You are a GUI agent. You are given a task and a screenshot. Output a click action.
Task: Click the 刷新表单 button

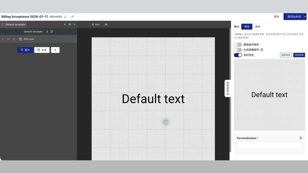[286, 55]
